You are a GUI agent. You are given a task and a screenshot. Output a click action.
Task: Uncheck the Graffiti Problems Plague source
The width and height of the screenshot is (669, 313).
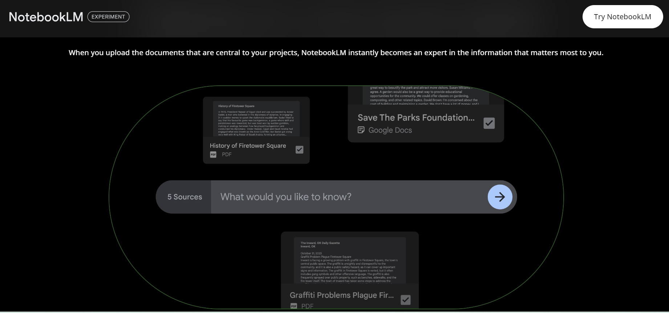[x=405, y=300]
